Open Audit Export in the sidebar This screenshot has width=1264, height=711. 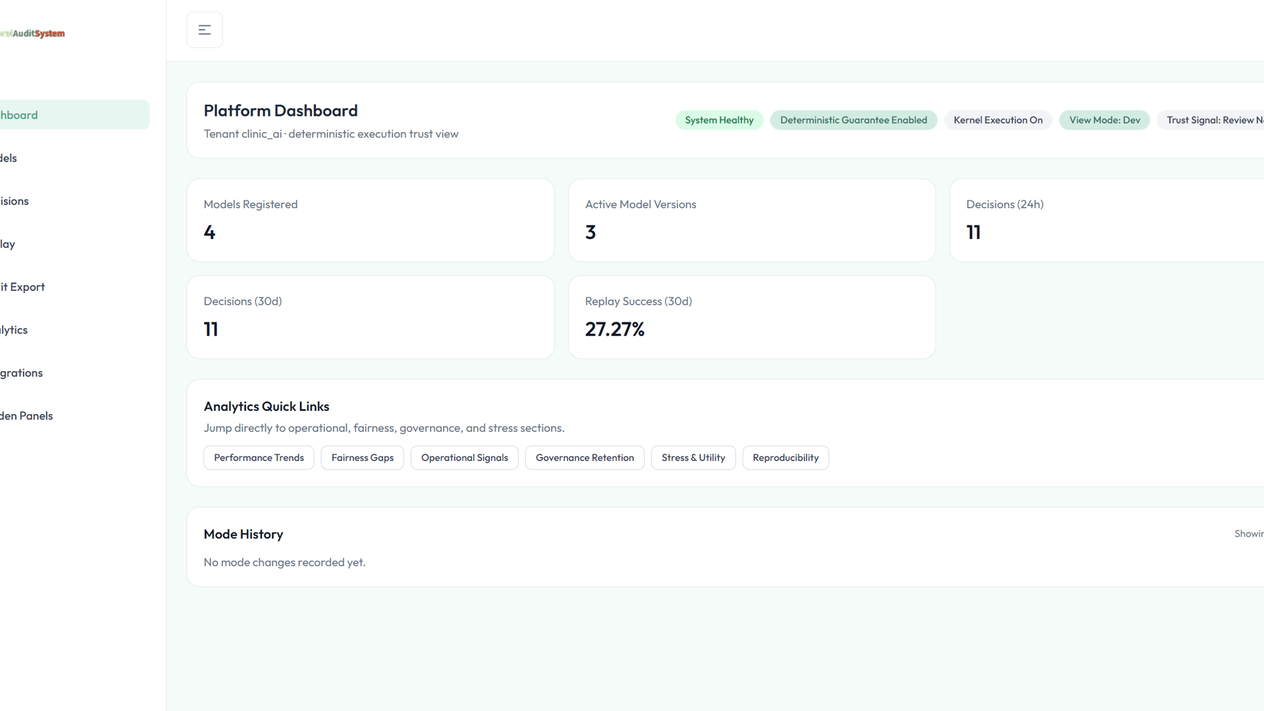23,287
